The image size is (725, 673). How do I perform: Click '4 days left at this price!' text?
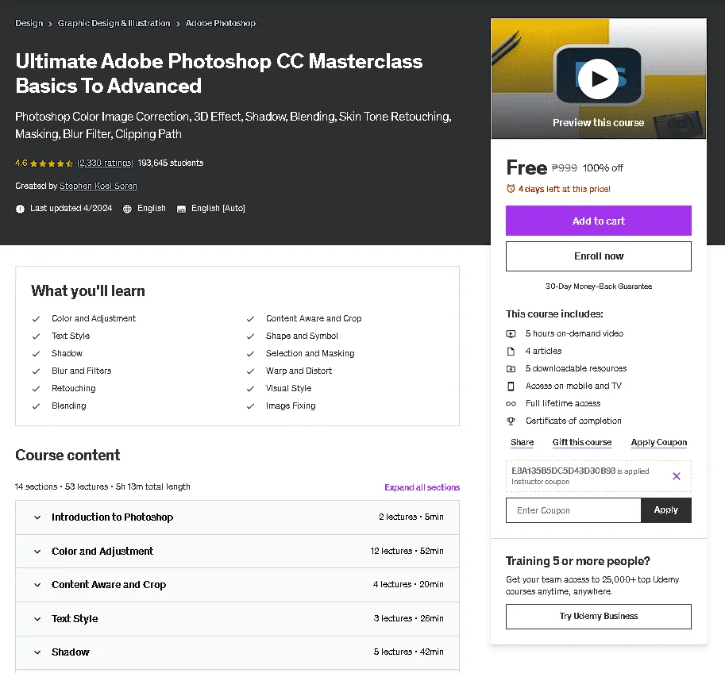tap(564, 189)
